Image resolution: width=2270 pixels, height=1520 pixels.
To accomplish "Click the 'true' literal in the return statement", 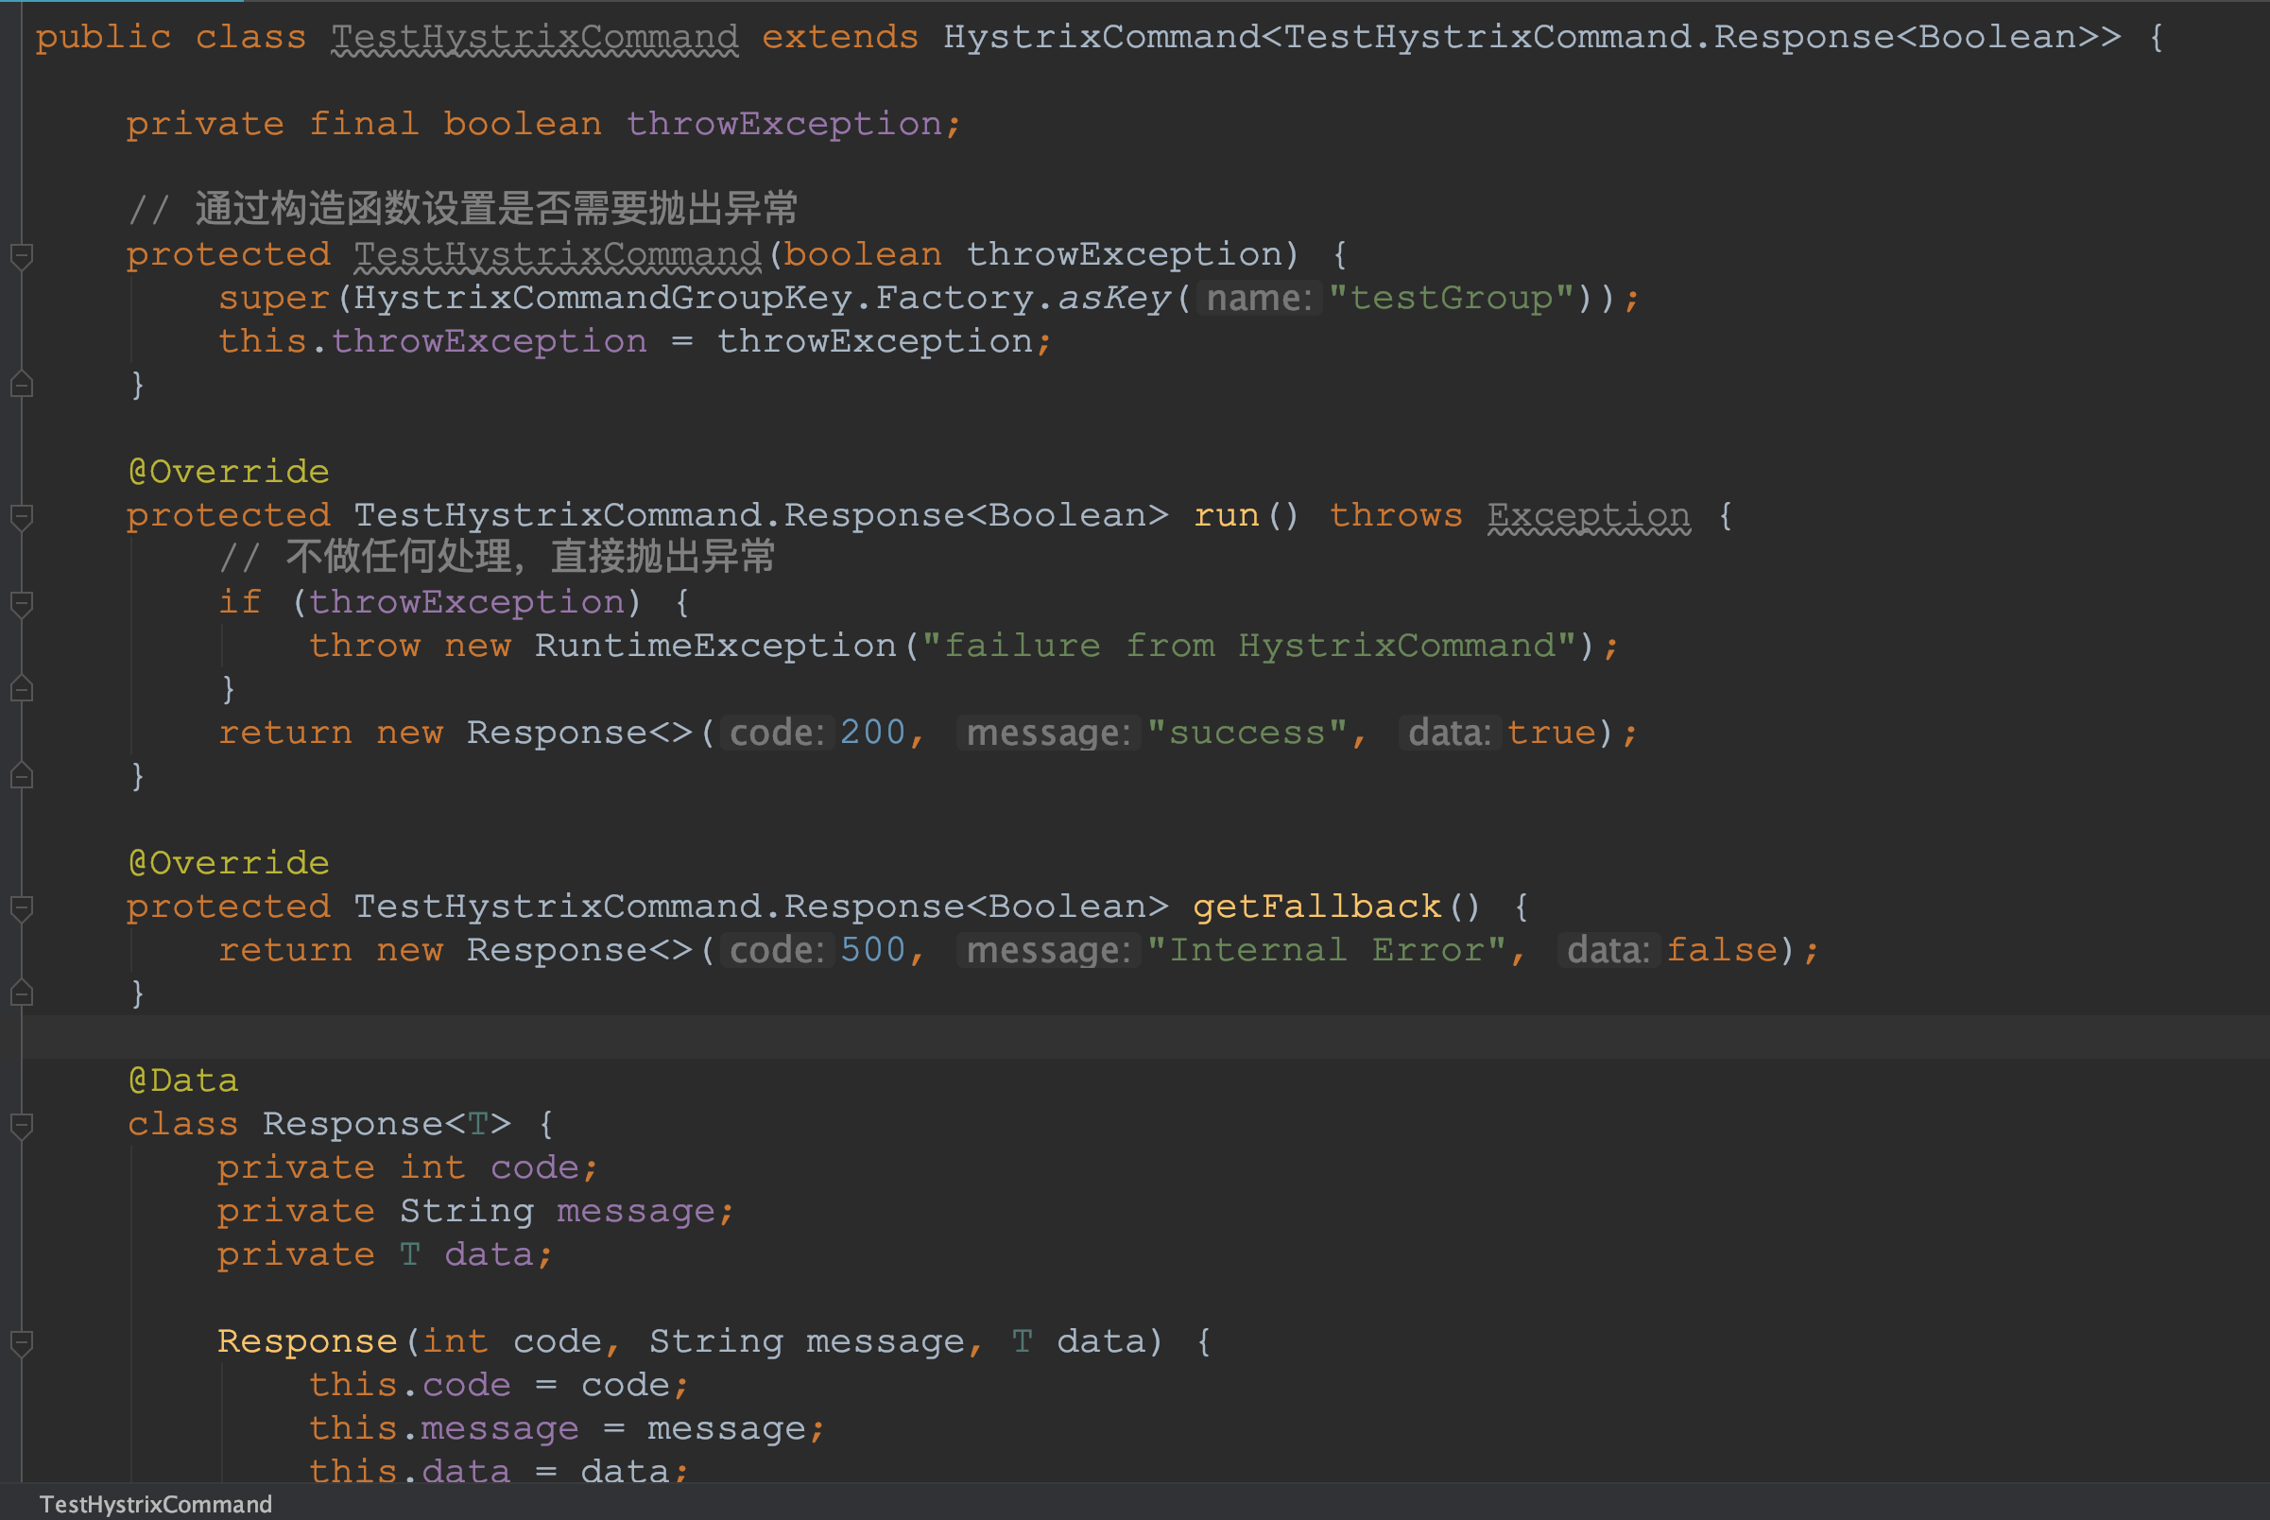I will [x=1551, y=733].
